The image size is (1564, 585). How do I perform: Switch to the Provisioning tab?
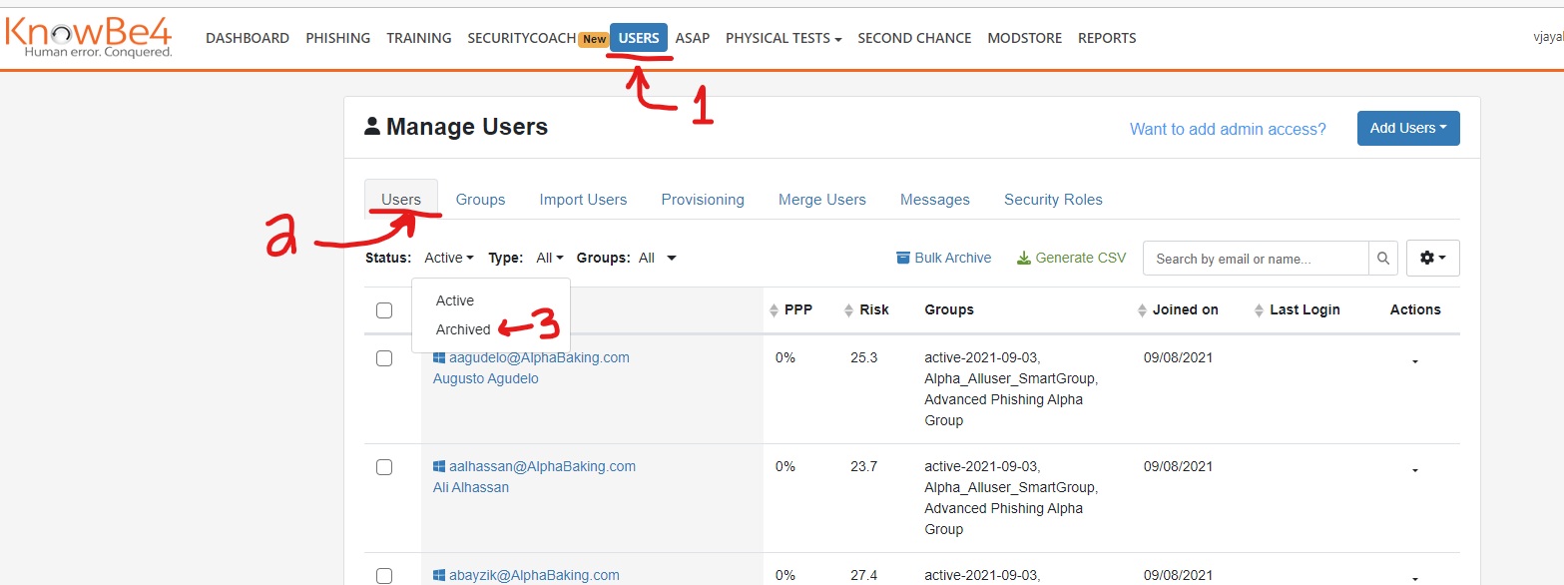(x=703, y=200)
